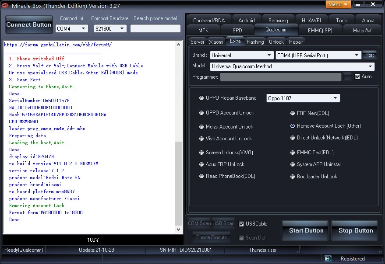Click the Update:21-10-29 status entry

(96, 250)
